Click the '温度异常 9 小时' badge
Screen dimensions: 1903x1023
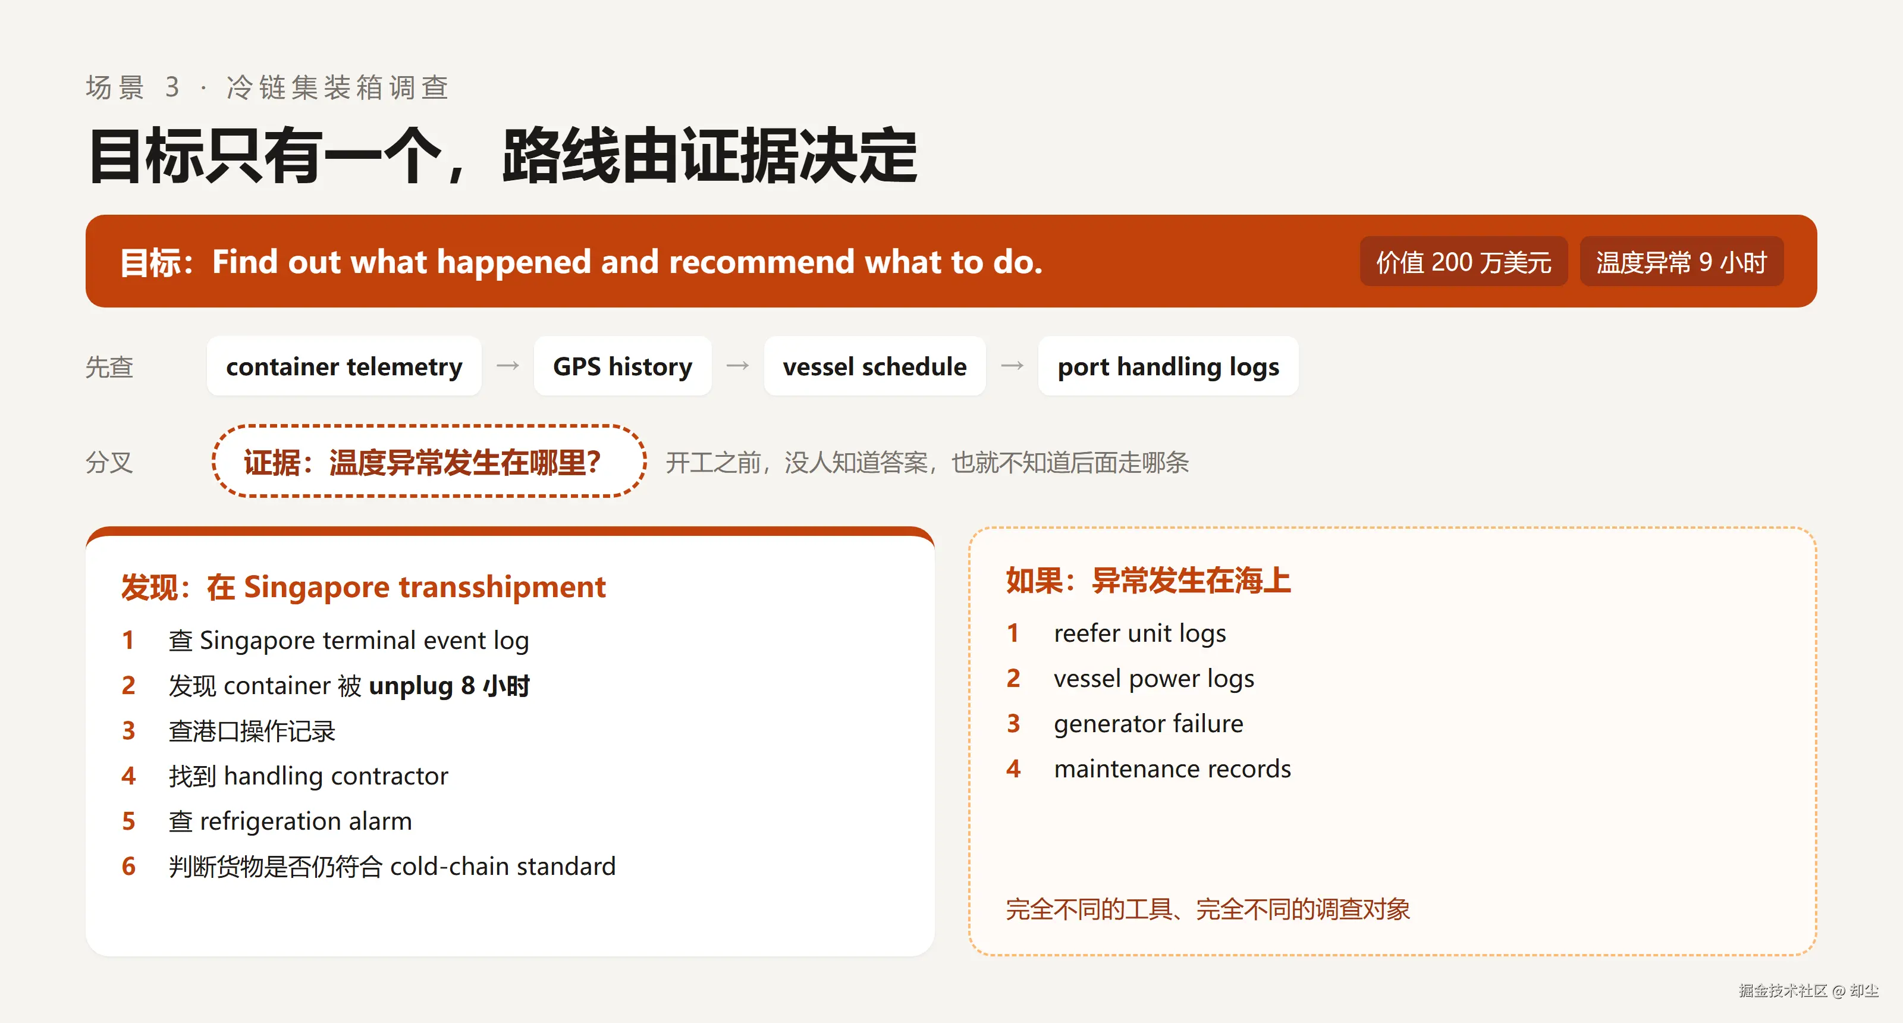pos(1681,262)
